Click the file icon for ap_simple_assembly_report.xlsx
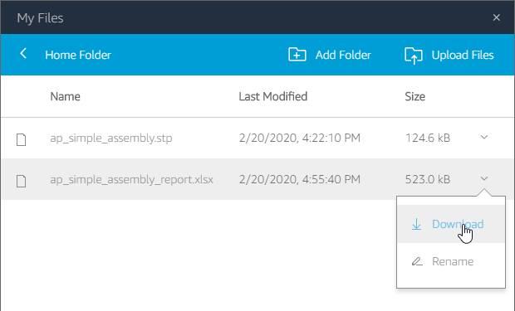Screen dimensions: 515x311 [22, 181]
